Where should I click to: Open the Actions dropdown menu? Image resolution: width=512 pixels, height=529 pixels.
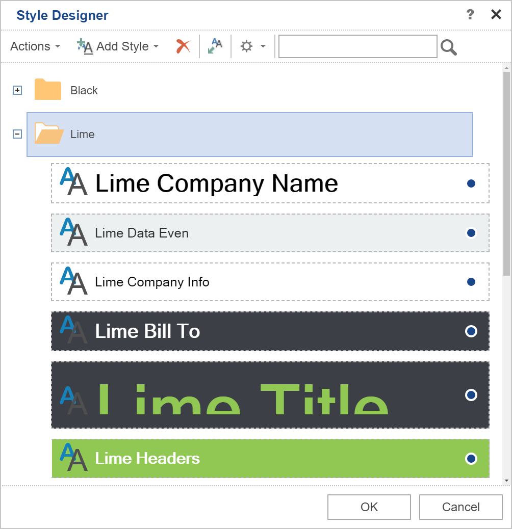pyautogui.click(x=35, y=46)
